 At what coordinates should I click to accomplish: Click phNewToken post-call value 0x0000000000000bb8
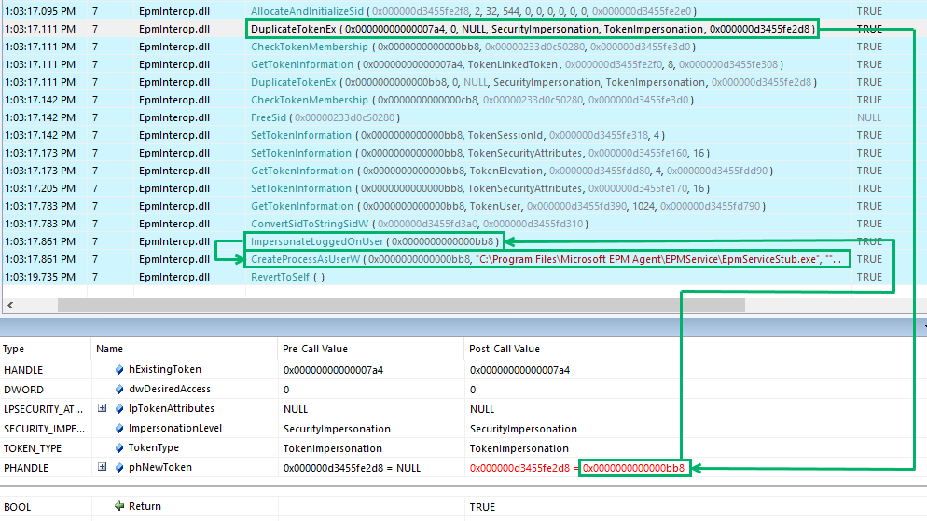pyautogui.click(x=634, y=468)
